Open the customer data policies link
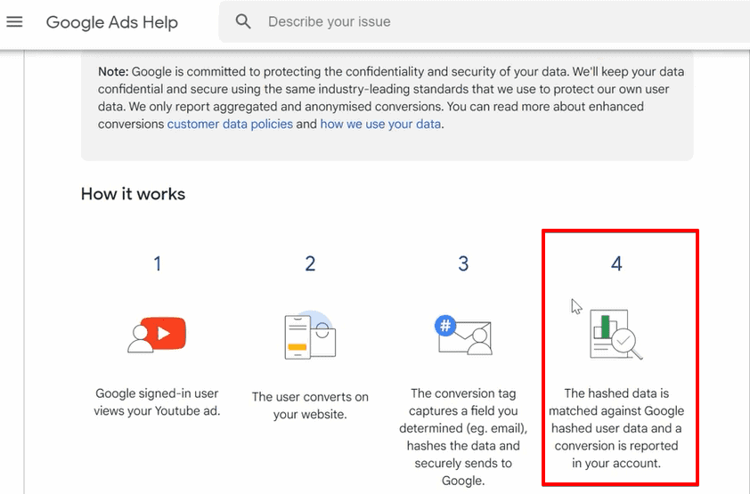 (x=230, y=125)
